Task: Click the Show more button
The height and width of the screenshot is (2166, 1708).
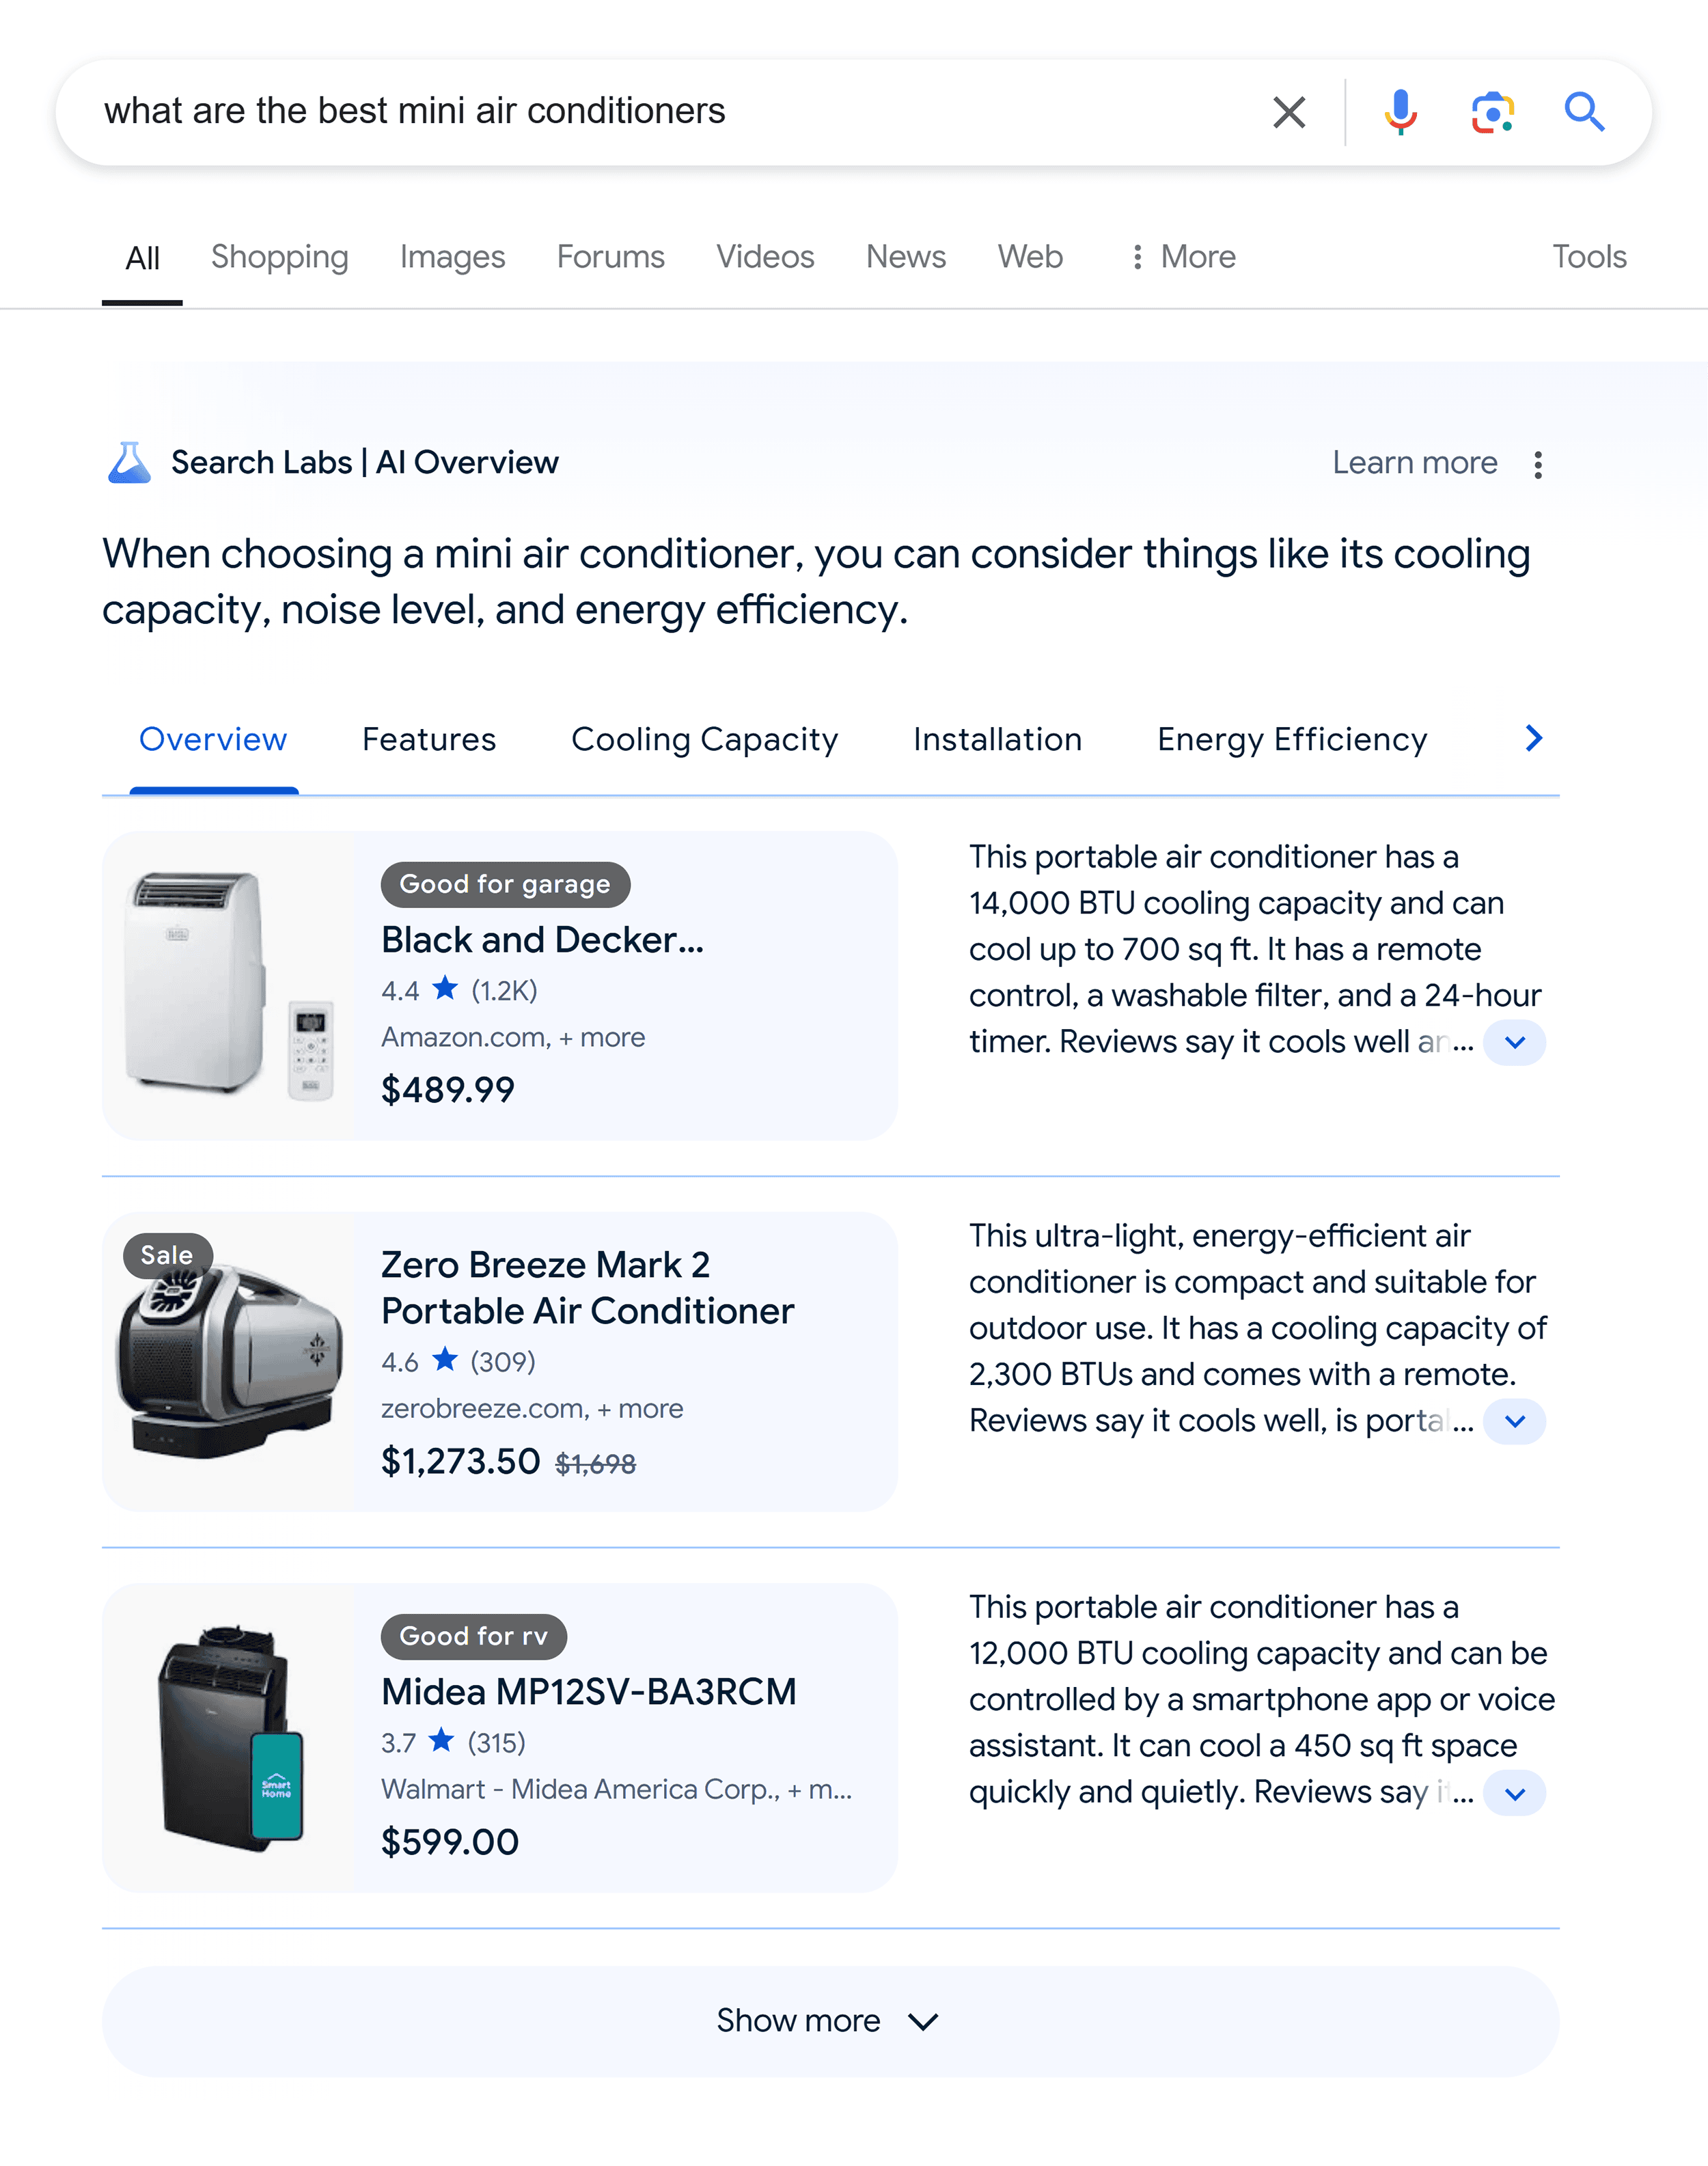Action: coord(829,2020)
